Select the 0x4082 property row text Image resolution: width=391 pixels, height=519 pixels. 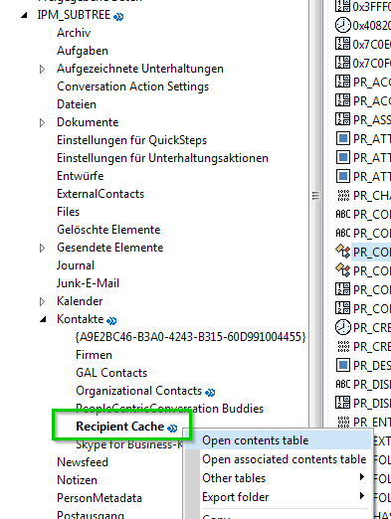coord(372,25)
